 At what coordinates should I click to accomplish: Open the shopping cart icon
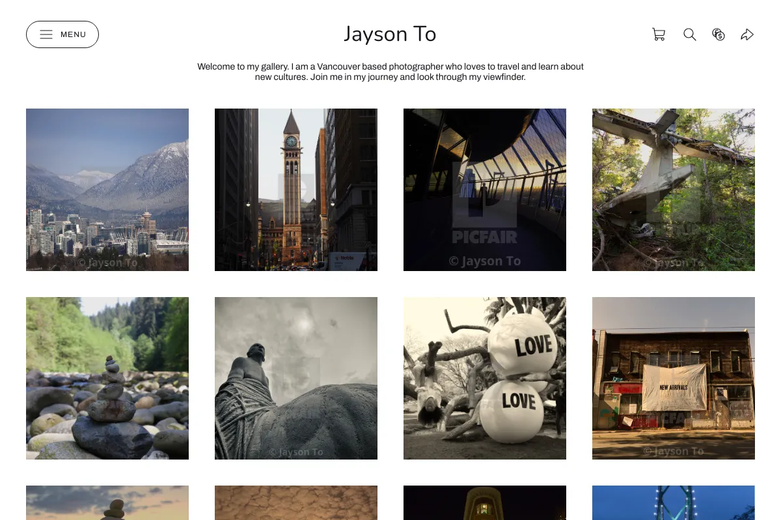[x=659, y=34]
